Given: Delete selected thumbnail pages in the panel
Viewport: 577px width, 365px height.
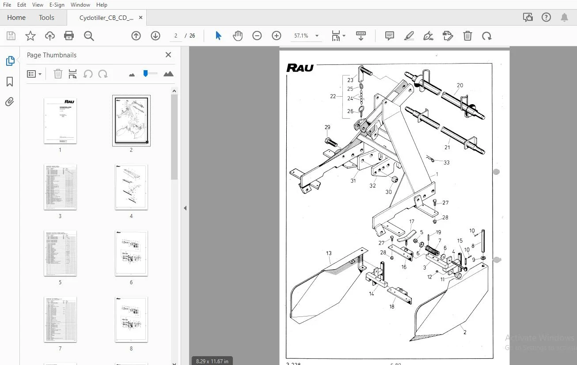Looking at the screenshot, I should coord(58,74).
